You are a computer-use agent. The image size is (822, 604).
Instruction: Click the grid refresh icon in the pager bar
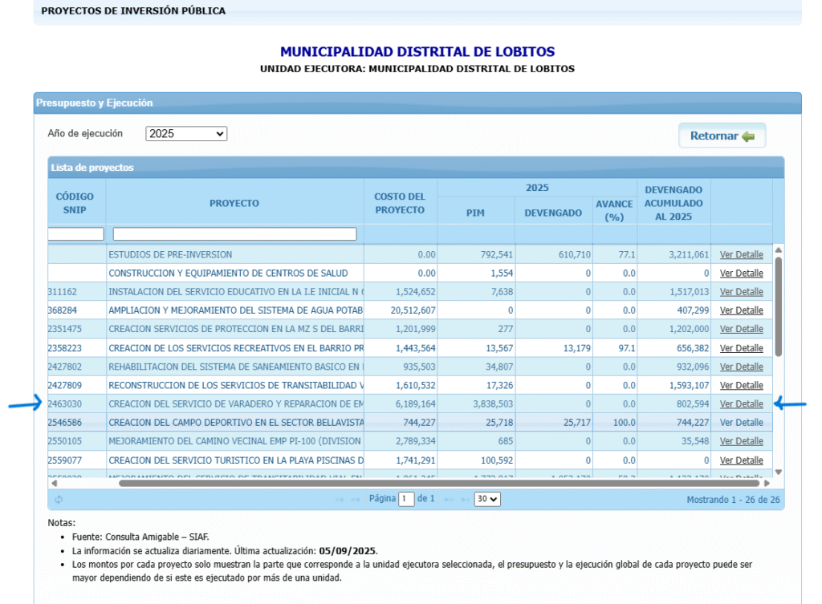(59, 499)
